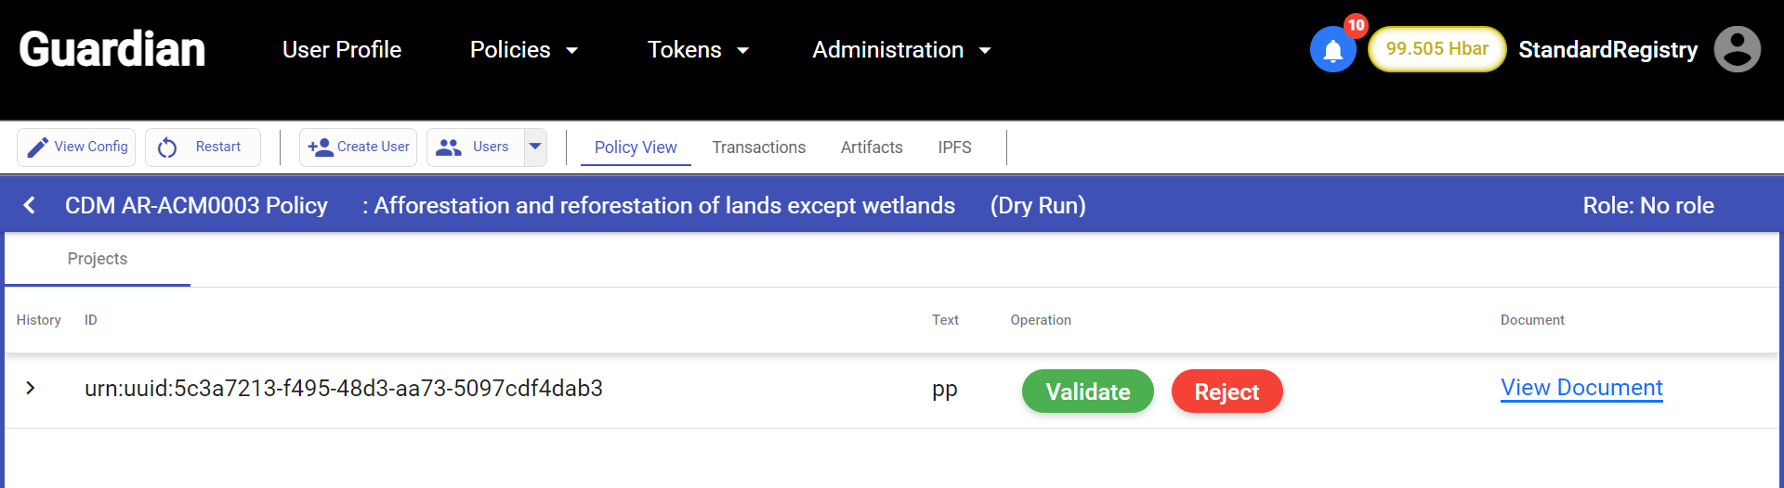Click the Guardian logo
The image size is (1784, 488).
[112, 49]
